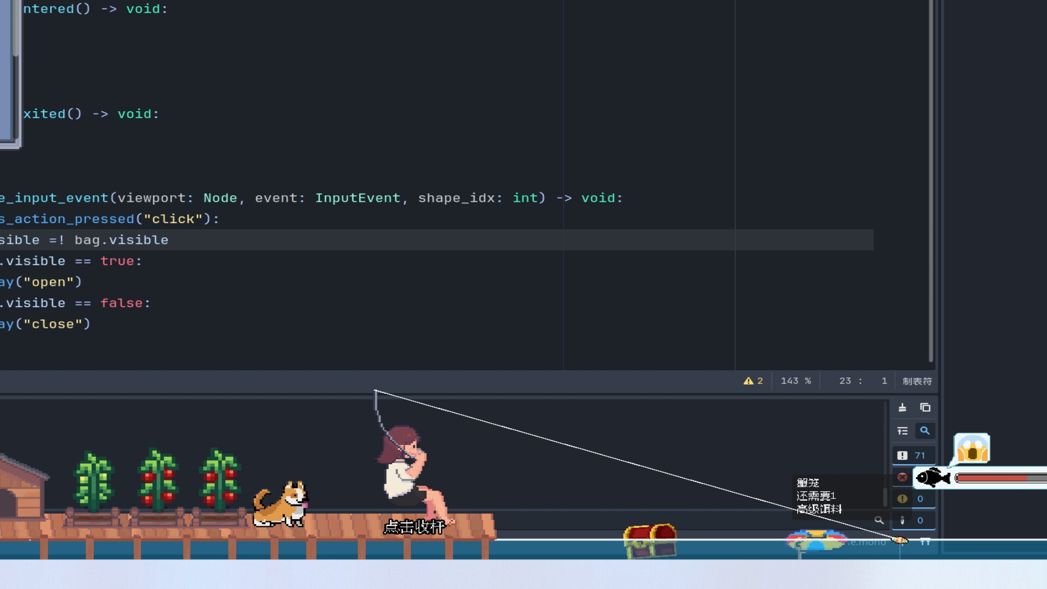Click the small magnifier icon above the chest
Viewport: 1047px width, 589px height.
880,521
